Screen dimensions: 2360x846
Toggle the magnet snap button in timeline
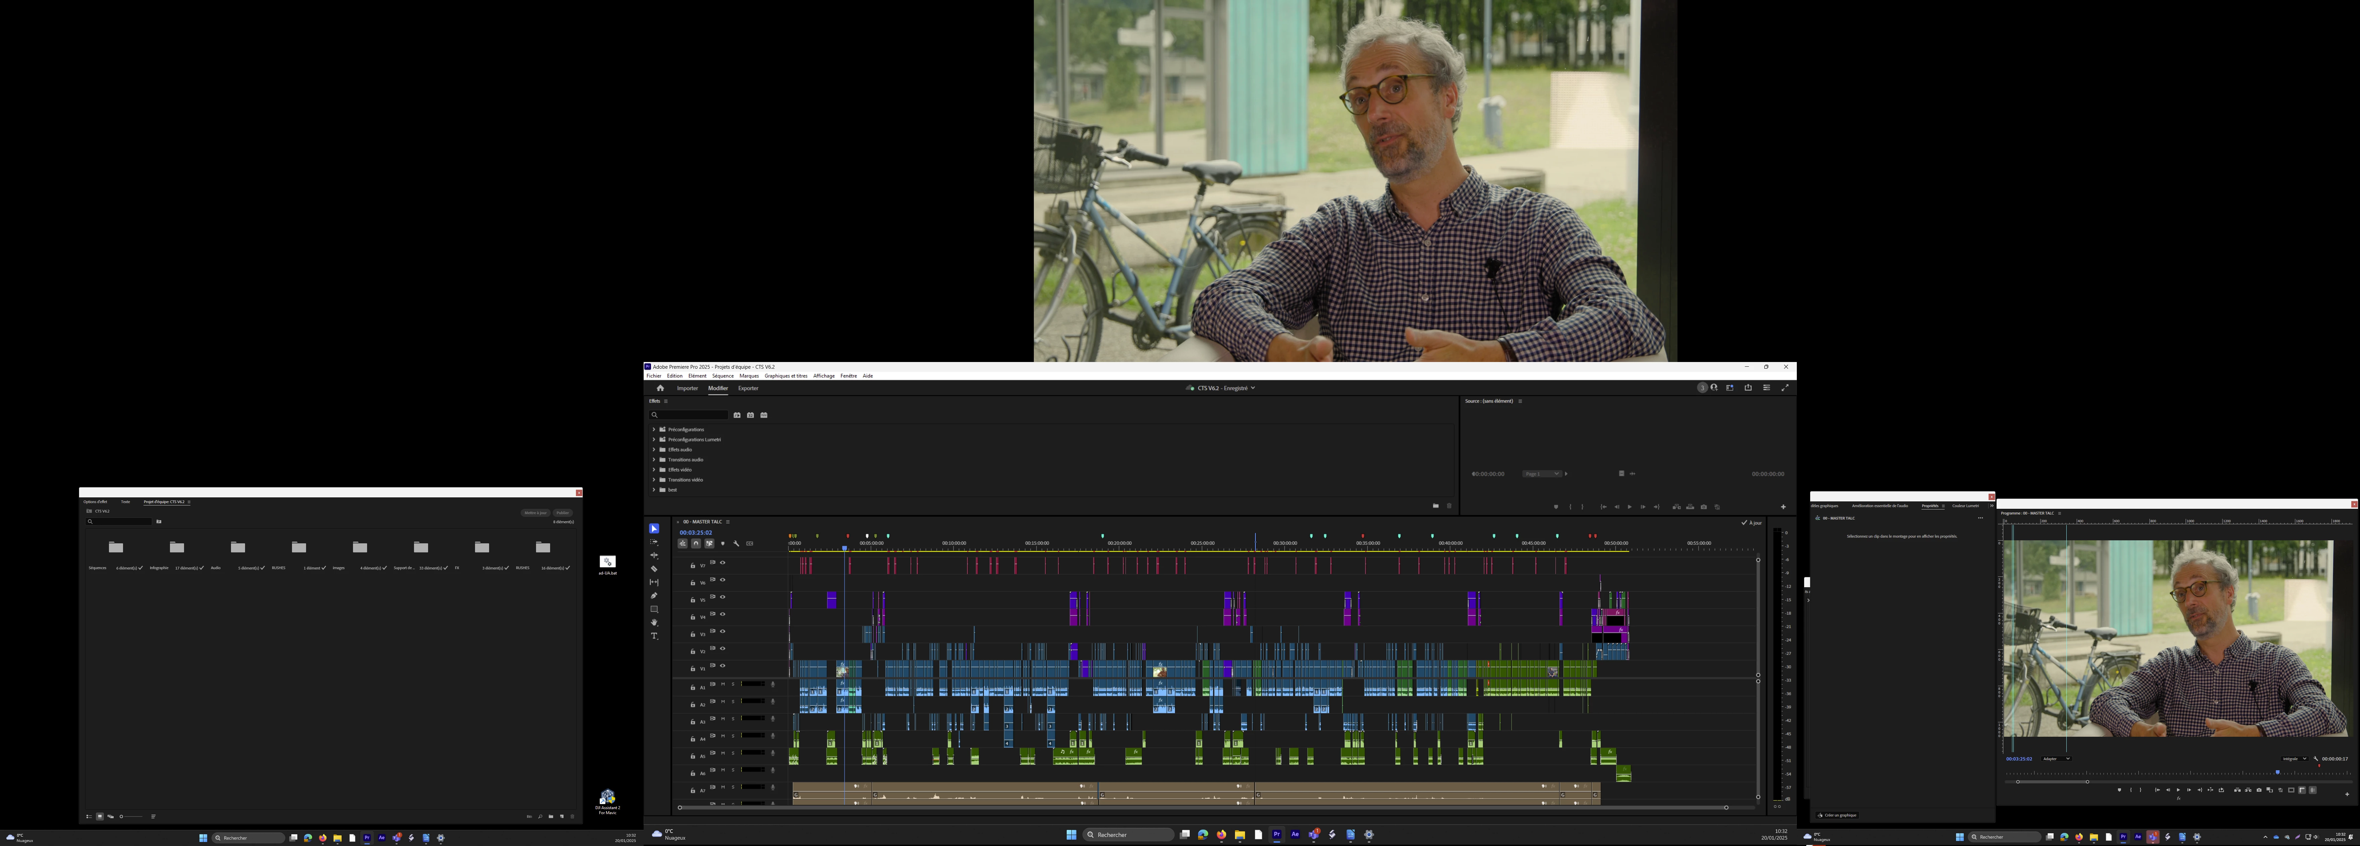click(696, 544)
